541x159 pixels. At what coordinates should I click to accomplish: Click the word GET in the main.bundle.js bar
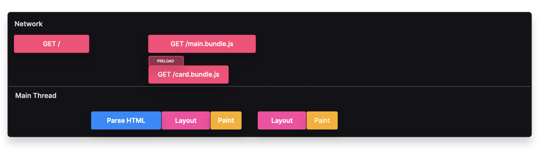177,44
